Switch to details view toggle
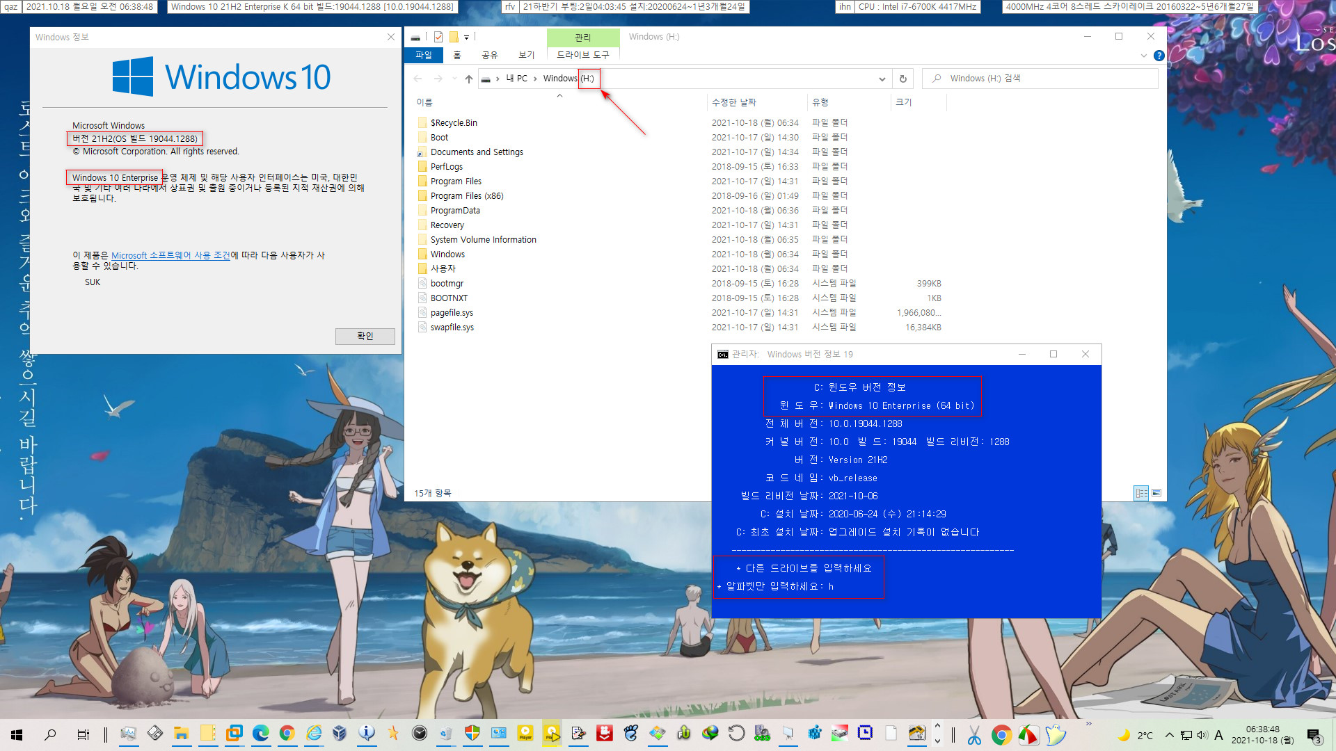Screen dimensions: 1336x751 point(1141,493)
